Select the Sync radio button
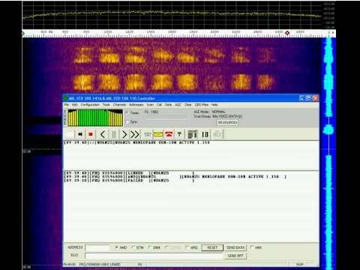Viewport: 360px width, 270px height. 127,121
